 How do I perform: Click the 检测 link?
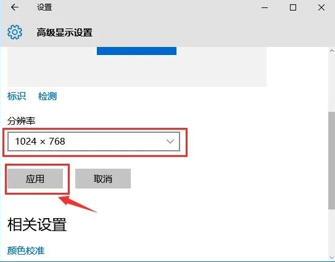(48, 96)
